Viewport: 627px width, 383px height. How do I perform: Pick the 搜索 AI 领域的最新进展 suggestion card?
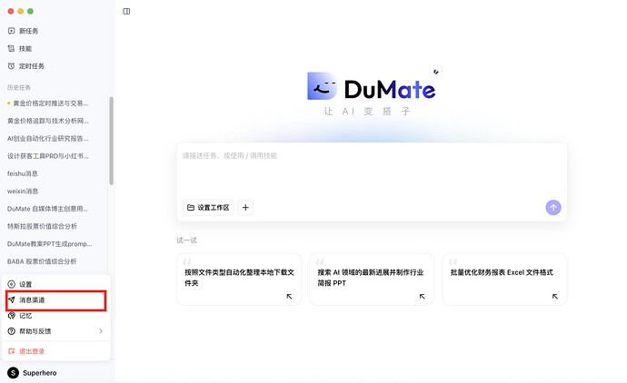(372, 280)
